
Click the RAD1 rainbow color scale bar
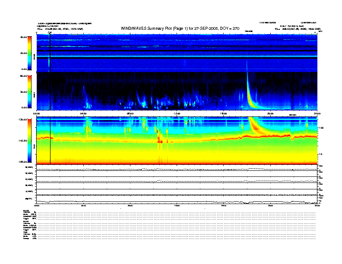(x=29, y=91)
